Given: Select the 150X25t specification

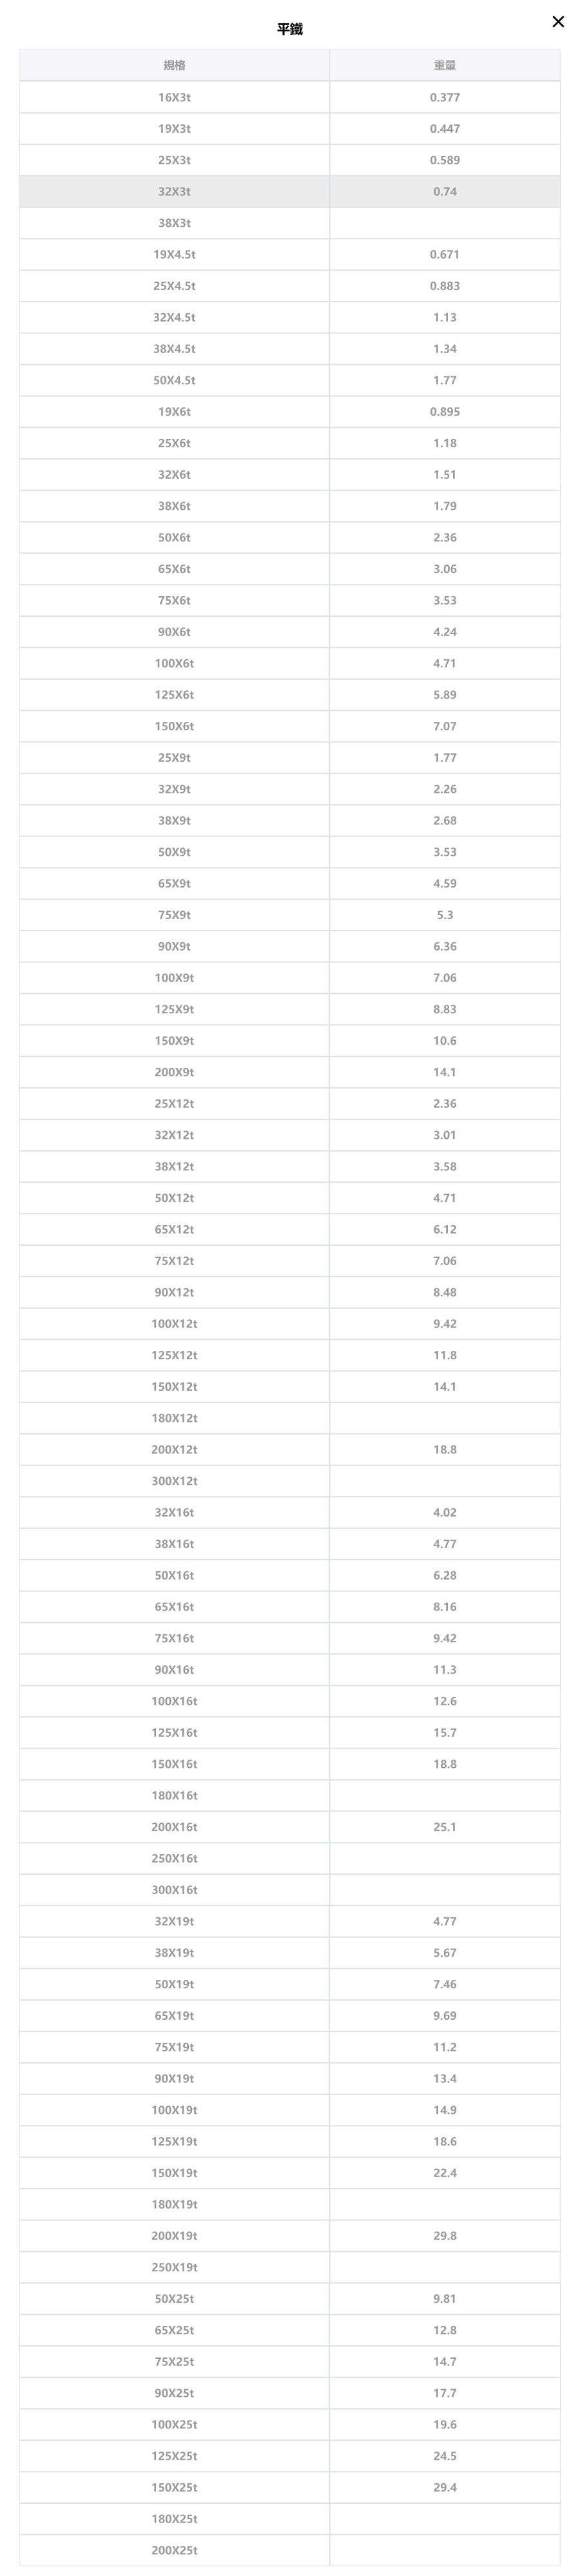Looking at the screenshot, I should pos(174,2487).
